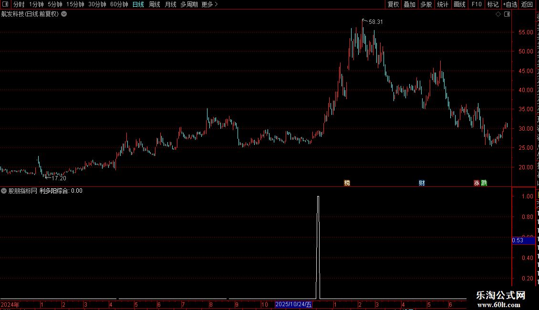Click the 画线 drawing tools button
The height and width of the screenshot is (310, 539).
click(x=459, y=4)
